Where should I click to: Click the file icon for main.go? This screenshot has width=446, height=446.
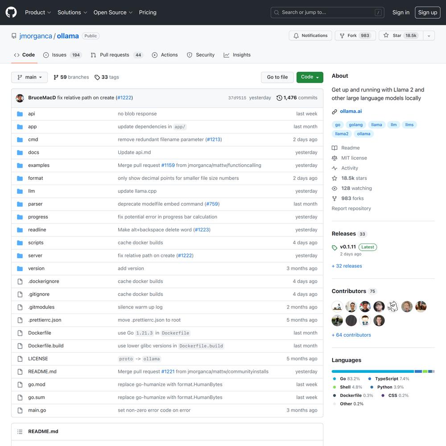20,410
